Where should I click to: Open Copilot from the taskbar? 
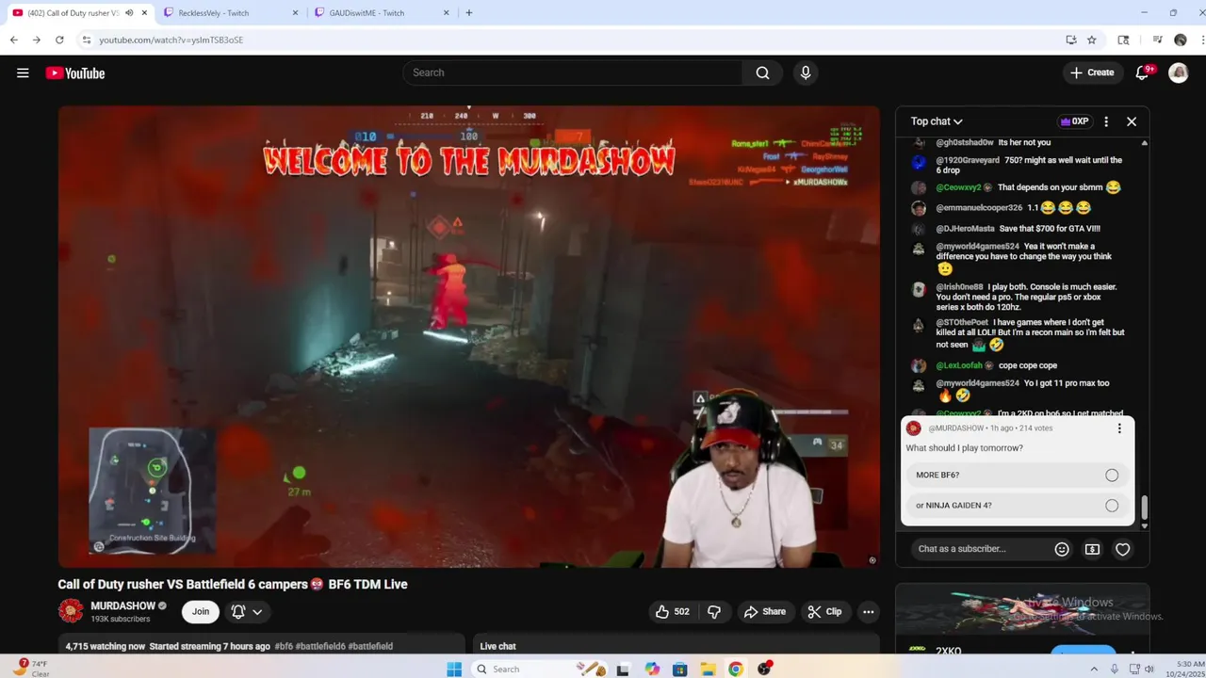(652, 670)
